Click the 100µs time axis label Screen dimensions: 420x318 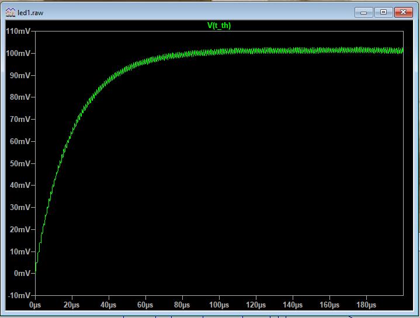coord(219,305)
